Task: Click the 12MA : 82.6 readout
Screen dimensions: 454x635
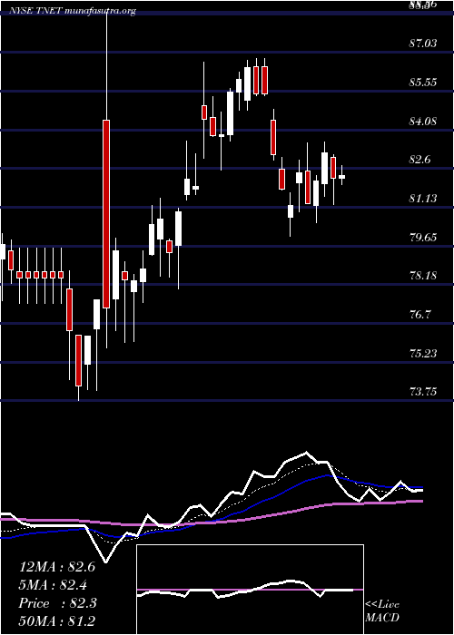Action: pos(57,567)
